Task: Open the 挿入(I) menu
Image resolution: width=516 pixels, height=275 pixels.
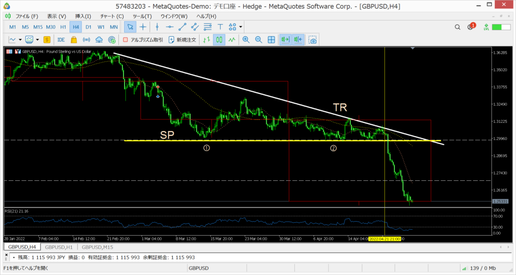Action: pyautogui.click(x=83, y=16)
